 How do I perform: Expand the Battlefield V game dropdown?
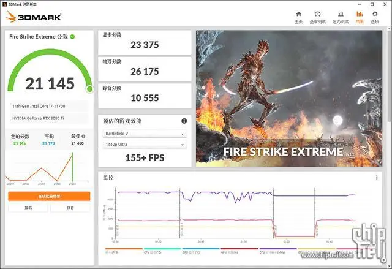(x=145, y=134)
